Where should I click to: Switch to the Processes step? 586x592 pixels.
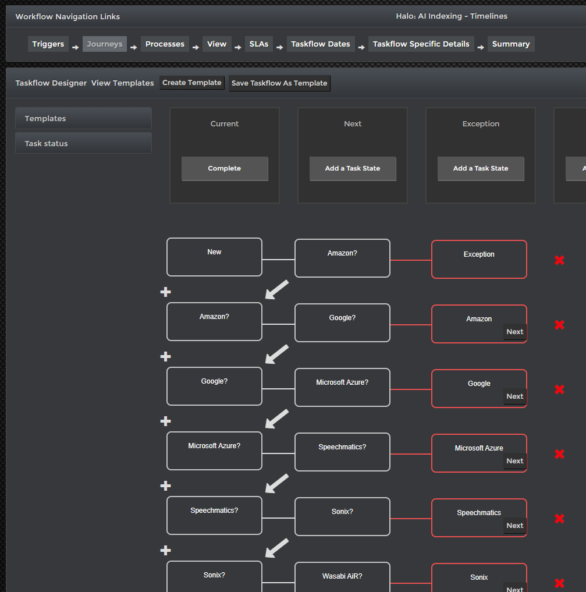pos(165,44)
